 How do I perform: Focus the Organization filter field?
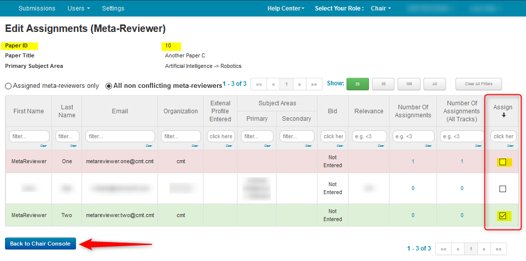pos(181,136)
